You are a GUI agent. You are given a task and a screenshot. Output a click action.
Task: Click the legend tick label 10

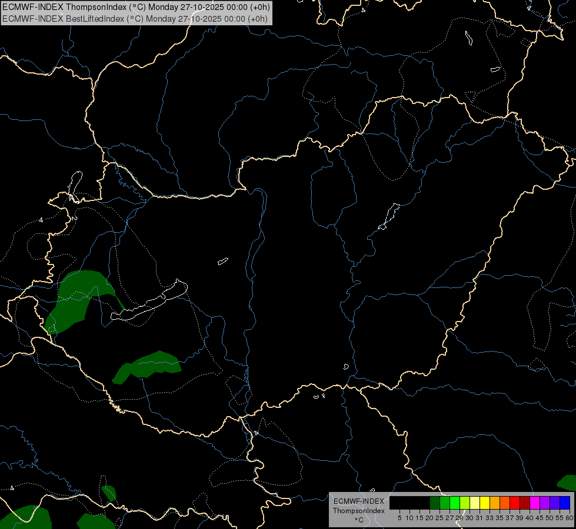tap(409, 518)
